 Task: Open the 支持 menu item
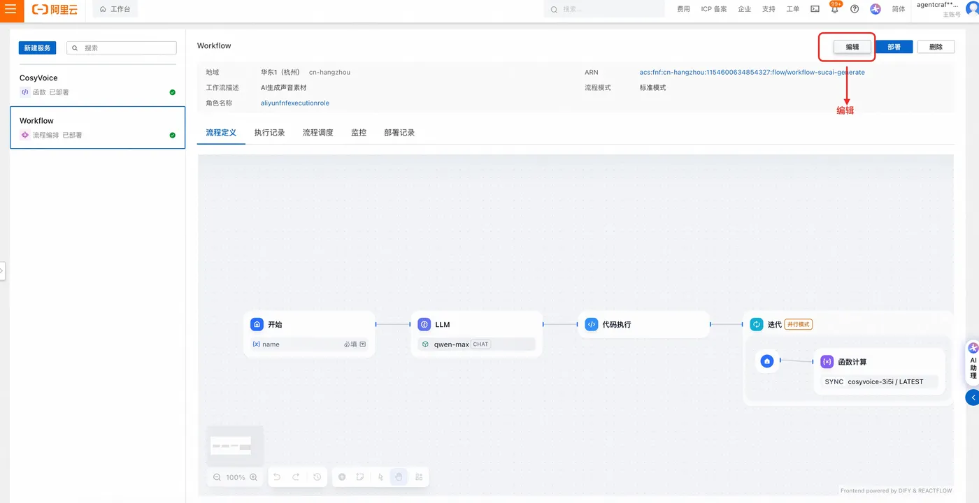pyautogui.click(x=769, y=9)
